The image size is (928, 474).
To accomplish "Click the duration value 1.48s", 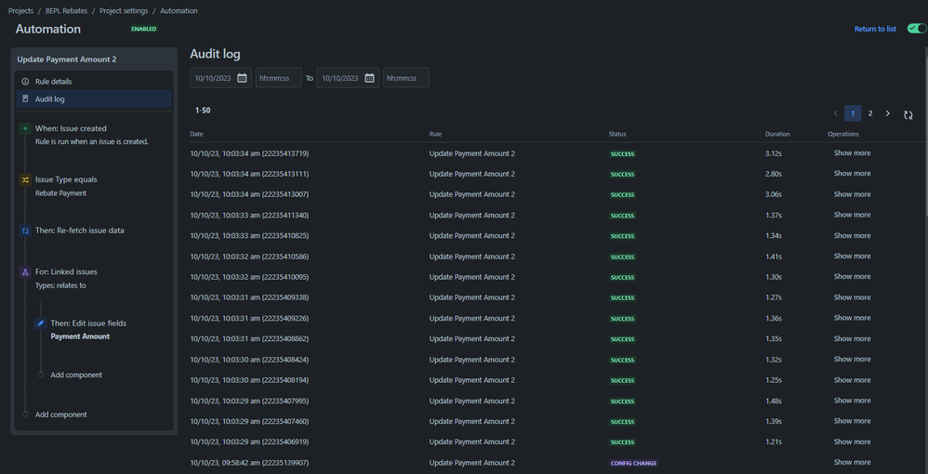I will click(x=774, y=401).
